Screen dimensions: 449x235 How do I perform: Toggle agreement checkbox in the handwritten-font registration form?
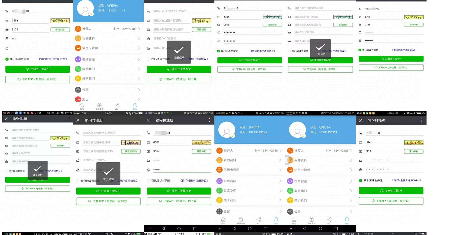click(361, 180)
